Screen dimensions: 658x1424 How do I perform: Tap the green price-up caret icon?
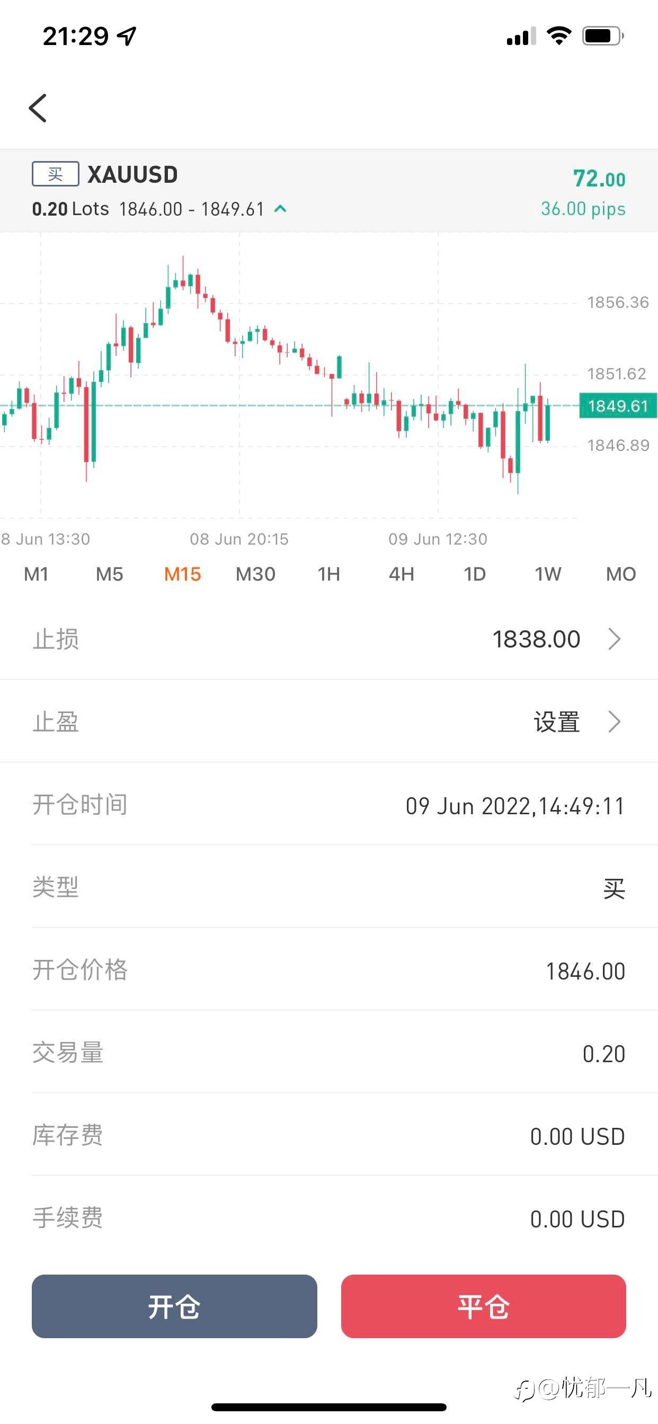point(280,209)
